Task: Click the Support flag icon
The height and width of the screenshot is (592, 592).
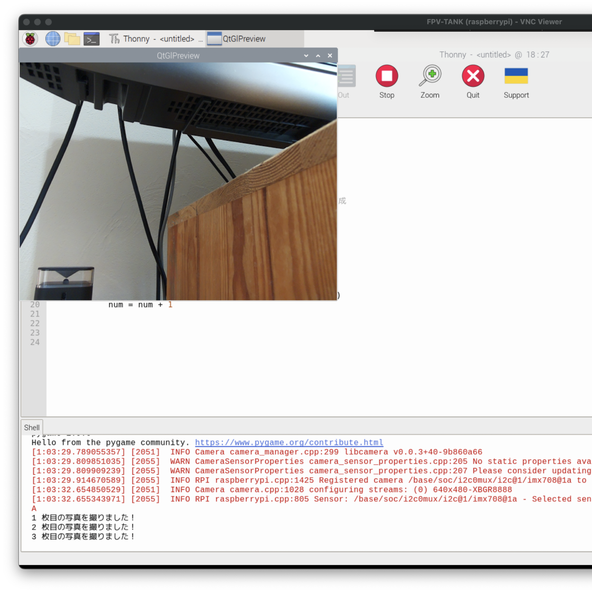Action: [x=516, y=76]
